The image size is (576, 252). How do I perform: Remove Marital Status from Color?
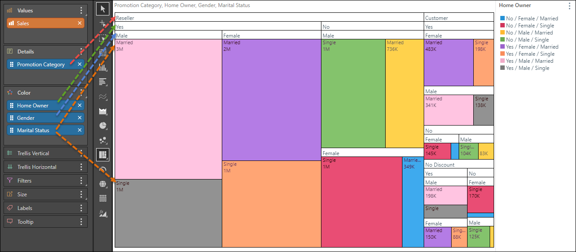pyautogui.click(x=80, y=130)
